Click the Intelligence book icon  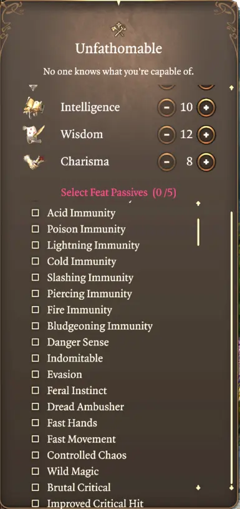(x=34, y=107)
